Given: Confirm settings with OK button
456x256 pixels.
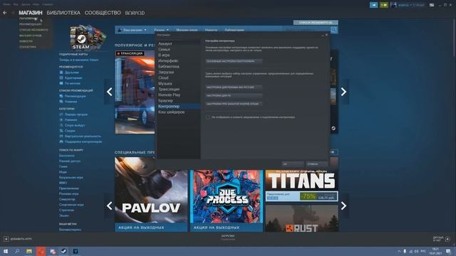Looking at the screenshot, I should click(293, 164).
